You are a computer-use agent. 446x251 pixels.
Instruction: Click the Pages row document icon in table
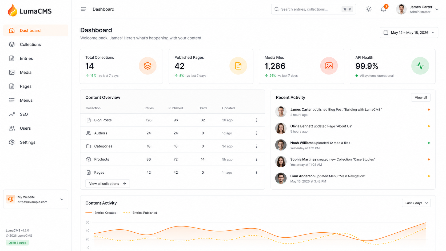coord(89,173)
